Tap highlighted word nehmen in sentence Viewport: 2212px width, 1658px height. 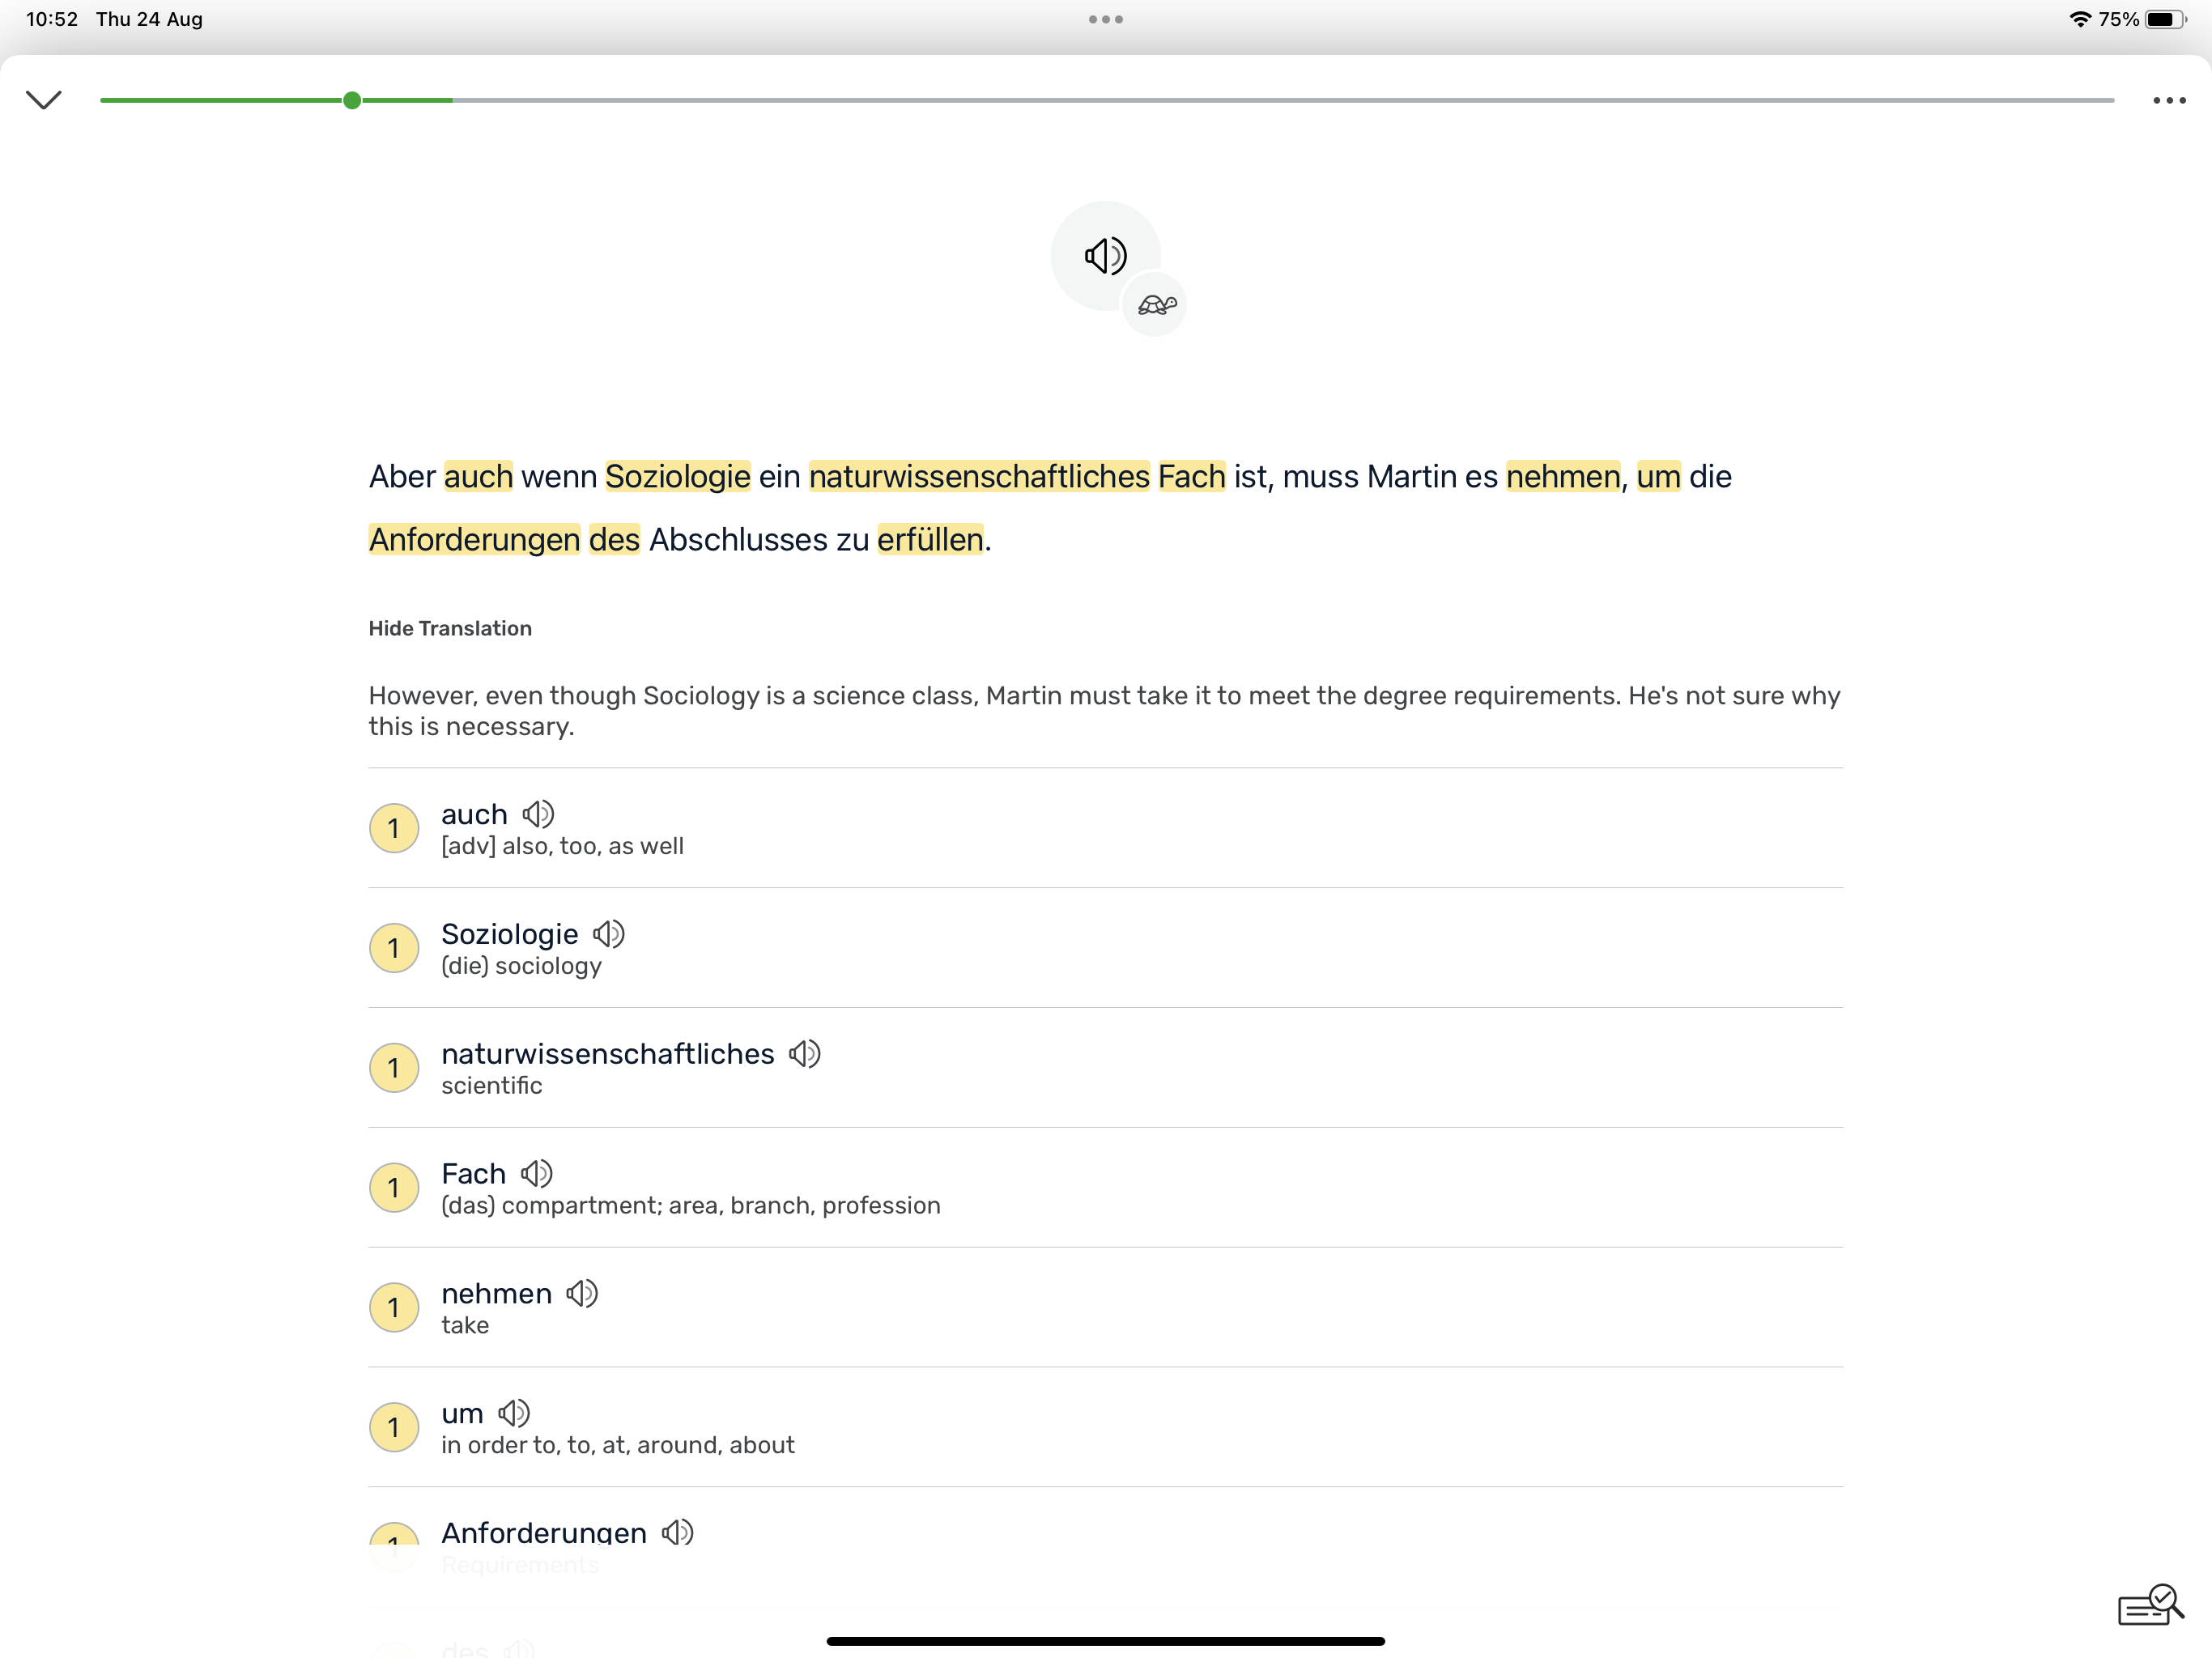[1563, 477]
